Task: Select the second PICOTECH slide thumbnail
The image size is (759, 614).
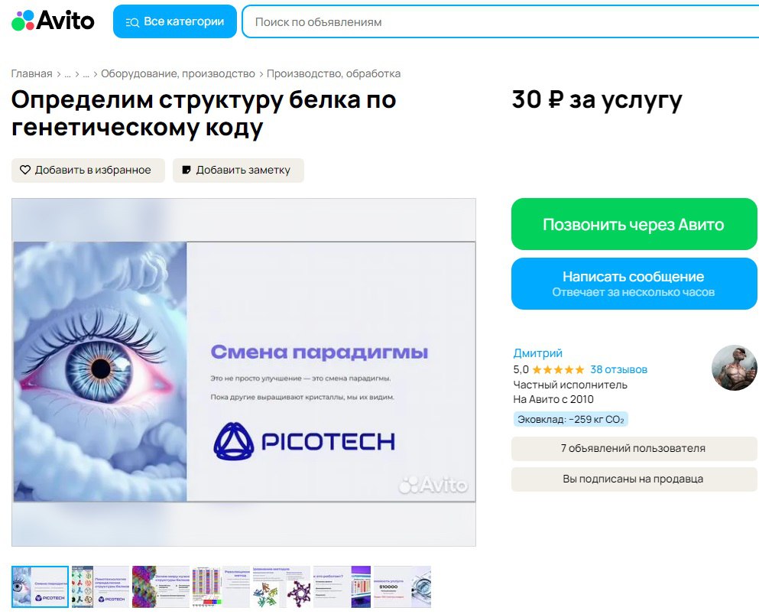Action: 101,587
